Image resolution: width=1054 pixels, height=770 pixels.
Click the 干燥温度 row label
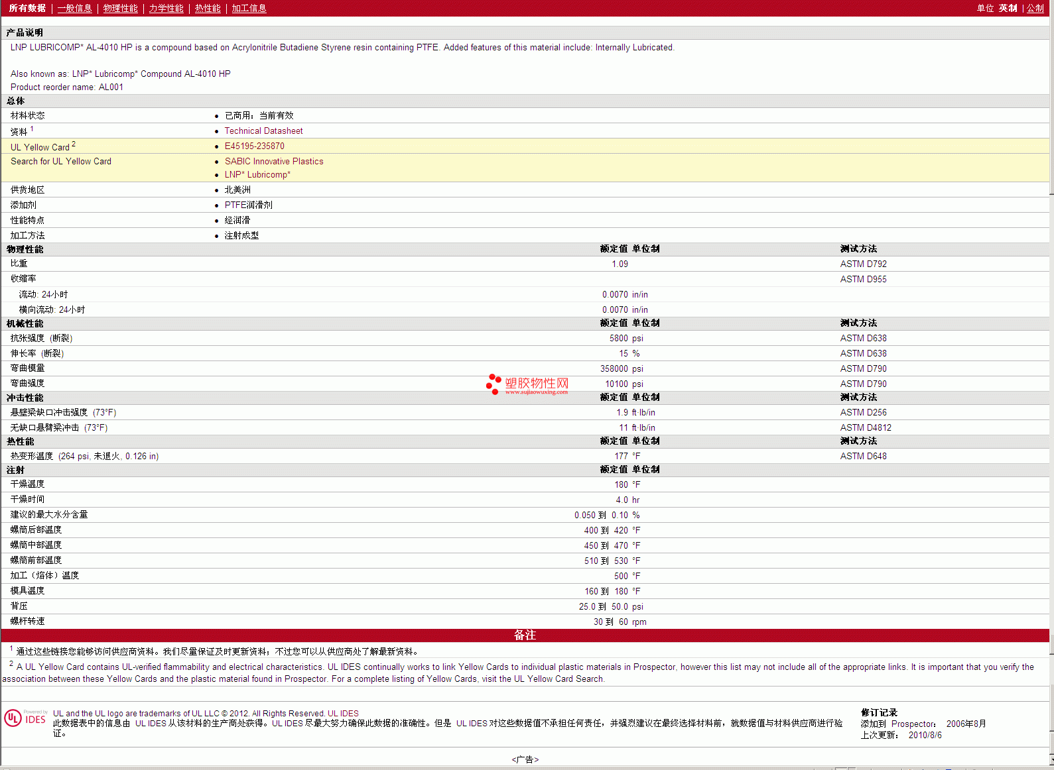click(x=27, y=484)
